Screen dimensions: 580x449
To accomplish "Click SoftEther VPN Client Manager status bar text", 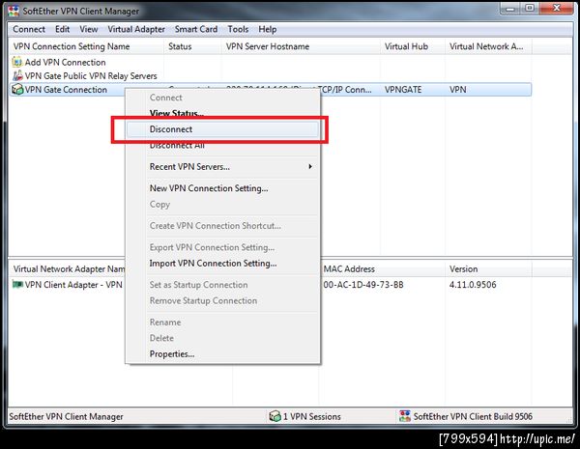I will (x=66, y=416).
